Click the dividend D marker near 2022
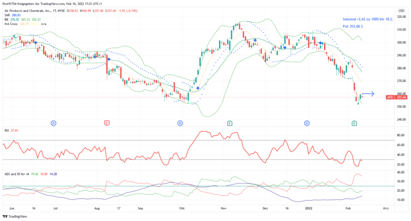This screenshot has height=221, width=411. click(307, 123)
